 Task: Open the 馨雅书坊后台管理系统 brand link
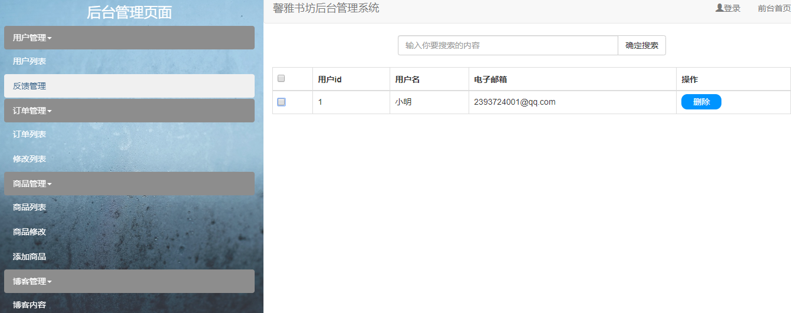326,8
